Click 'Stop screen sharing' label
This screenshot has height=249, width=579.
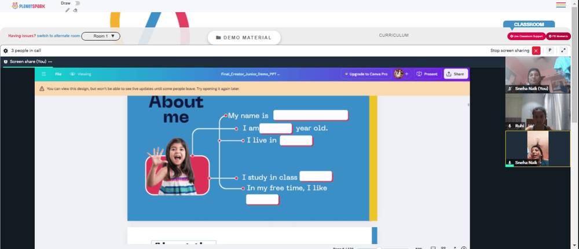coord(510,50)
